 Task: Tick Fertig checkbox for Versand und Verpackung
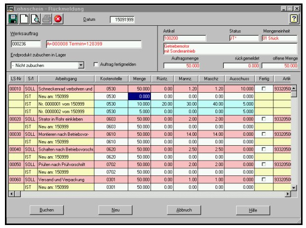(x=263, y=179)
